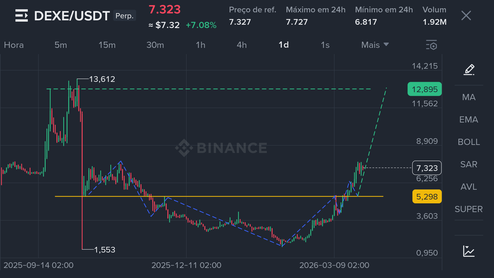Click the green 12,895 target price label

[x=425, y=89]
